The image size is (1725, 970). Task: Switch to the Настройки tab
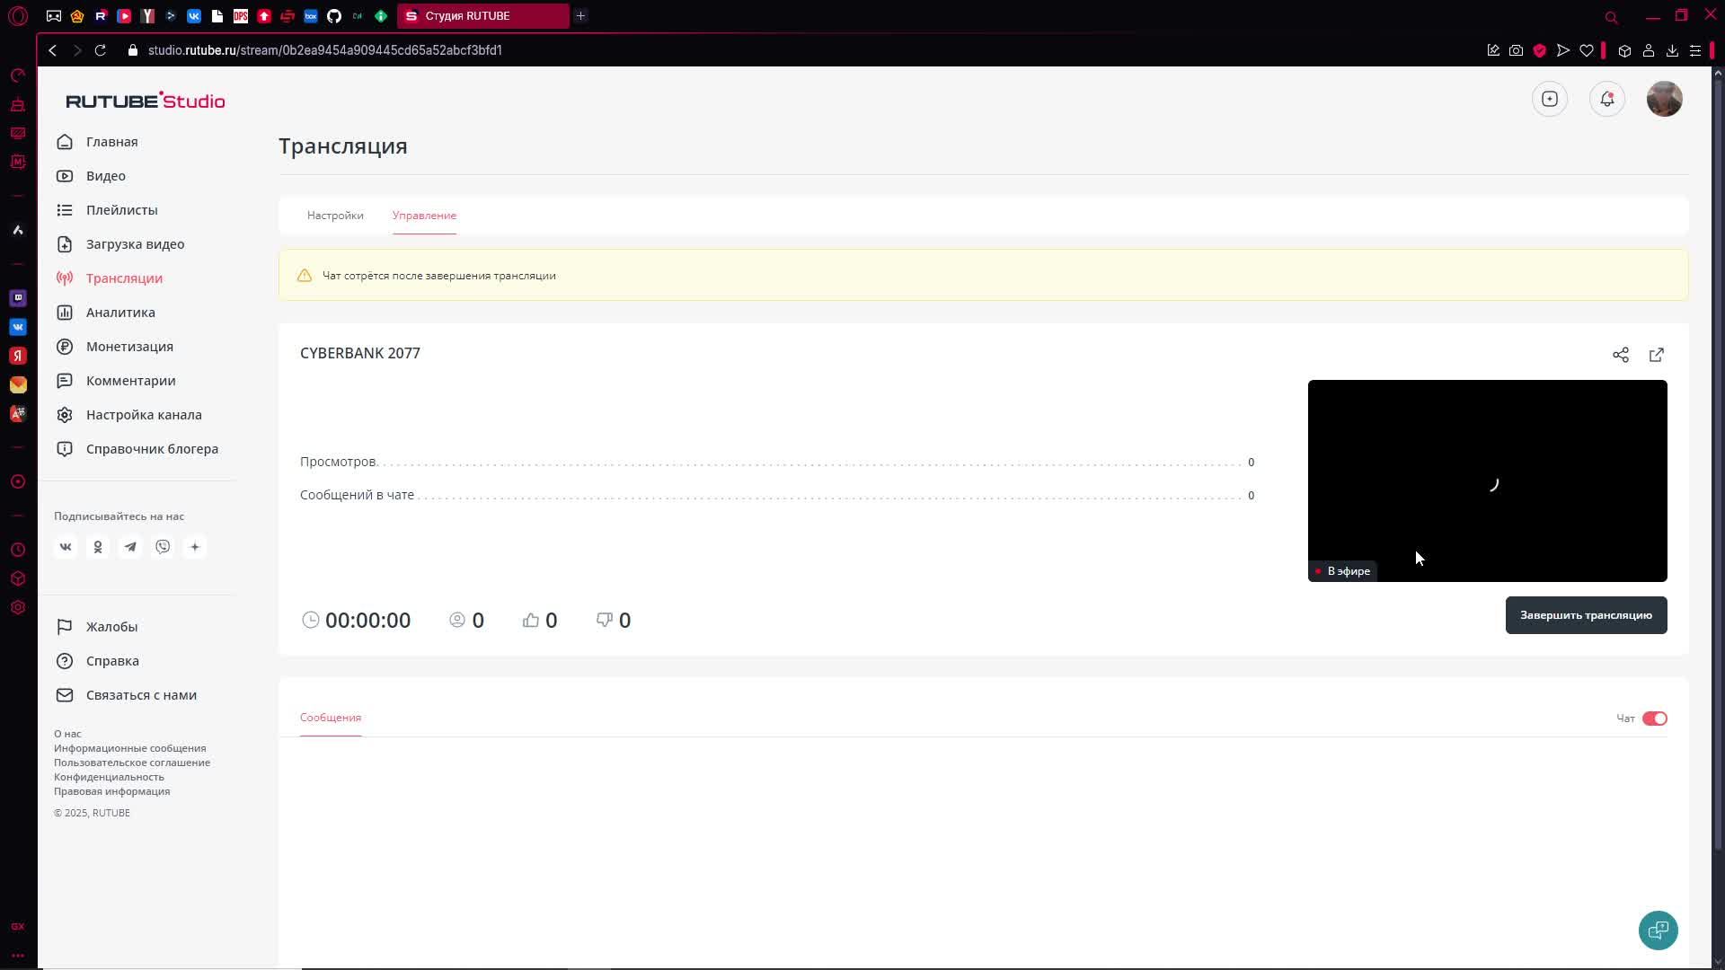click(x=335, y=216)
